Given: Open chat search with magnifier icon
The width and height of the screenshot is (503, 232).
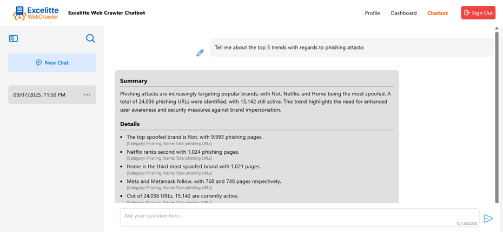Looking at the screenshot, I should coord(90,38).
